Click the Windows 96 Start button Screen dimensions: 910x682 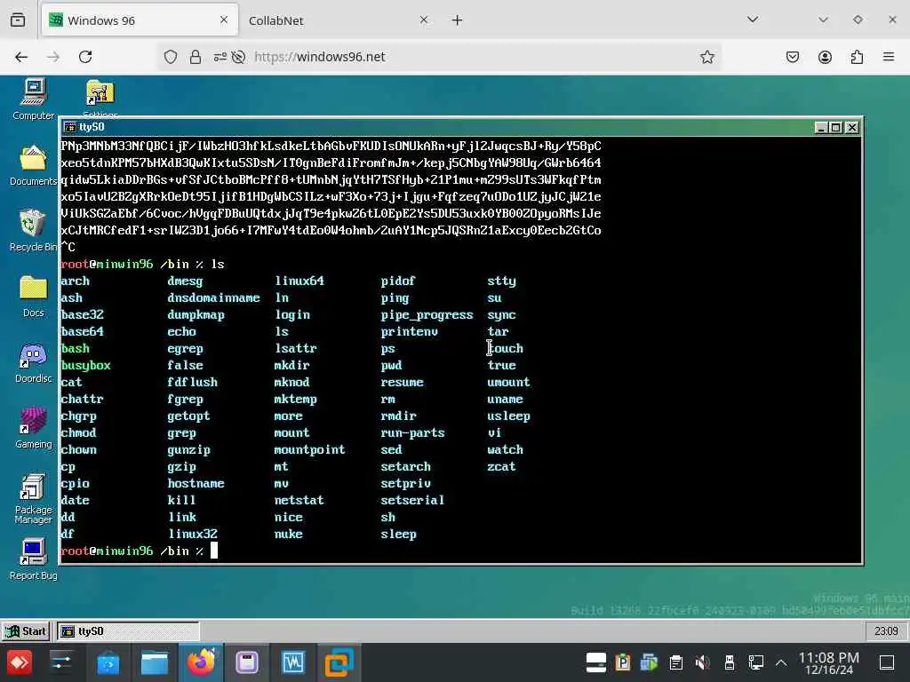[25, 631]
